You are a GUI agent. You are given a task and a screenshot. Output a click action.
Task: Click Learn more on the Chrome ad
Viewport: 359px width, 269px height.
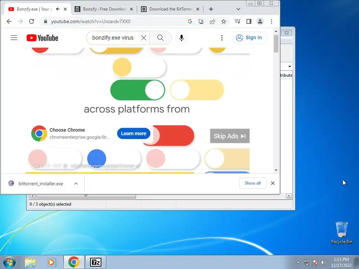(134, 133)
